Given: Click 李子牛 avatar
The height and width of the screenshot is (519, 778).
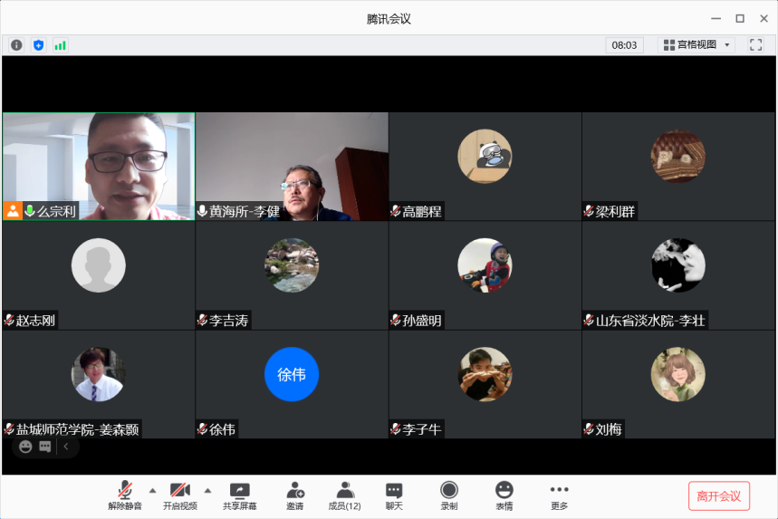Looking at the screenshot, I should 485,374.
